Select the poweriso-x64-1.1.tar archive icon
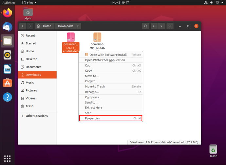The image size is (226, 165). tap(97, 37)
